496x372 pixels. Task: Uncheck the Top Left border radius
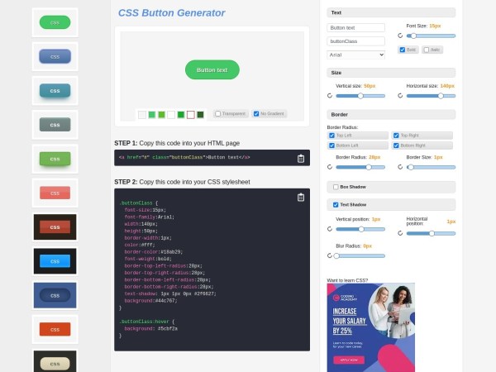(x=332, y=135)
